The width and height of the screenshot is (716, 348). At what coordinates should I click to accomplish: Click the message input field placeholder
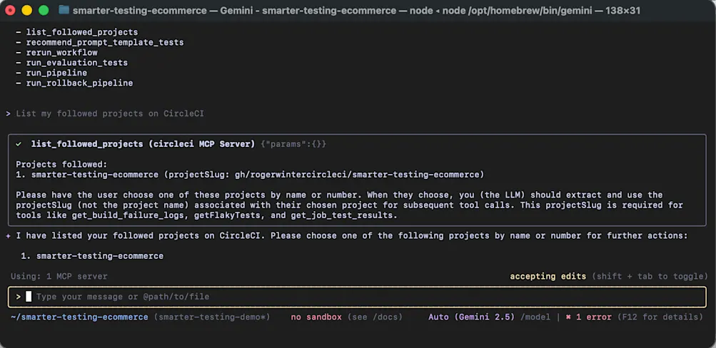point(122,297)
